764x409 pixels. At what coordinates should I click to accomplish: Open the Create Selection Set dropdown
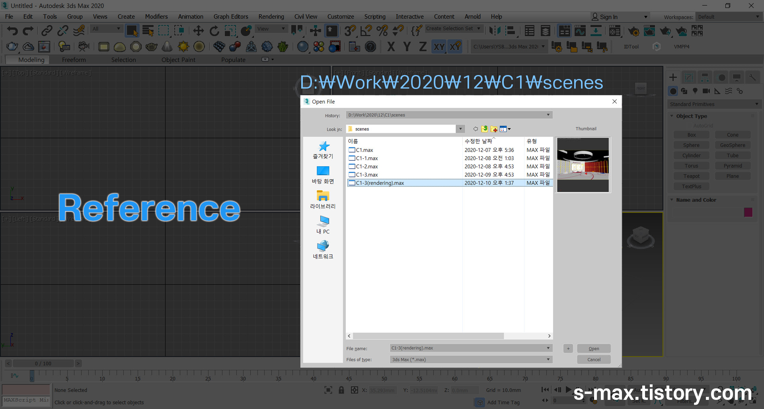454,29
